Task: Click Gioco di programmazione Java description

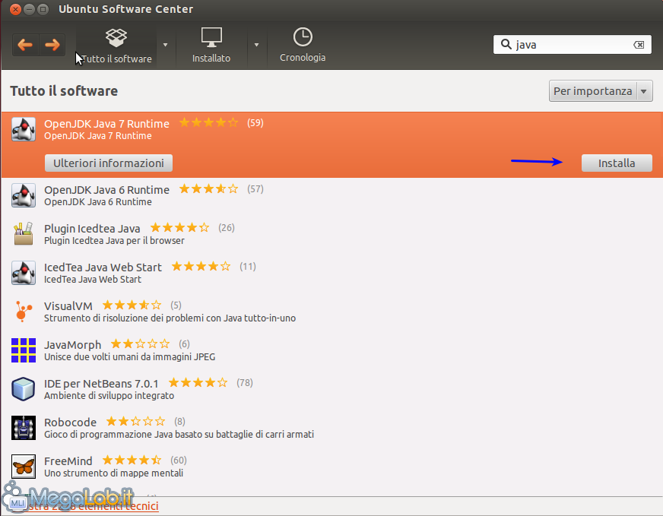Action: (x=179, y=435)
